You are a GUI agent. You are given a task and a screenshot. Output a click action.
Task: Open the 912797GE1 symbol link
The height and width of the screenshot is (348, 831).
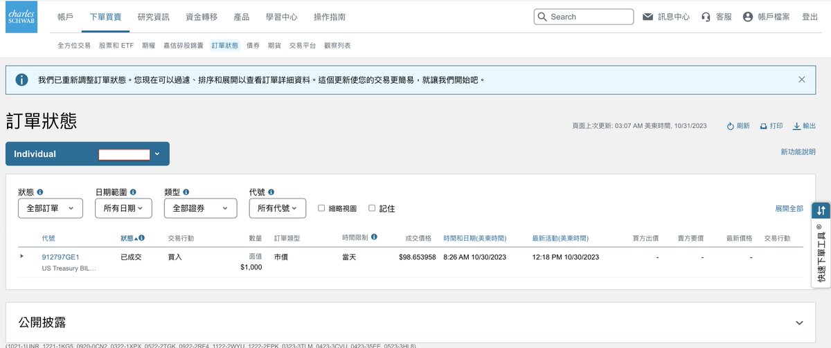pyautogui.click(x=60, y=257)
